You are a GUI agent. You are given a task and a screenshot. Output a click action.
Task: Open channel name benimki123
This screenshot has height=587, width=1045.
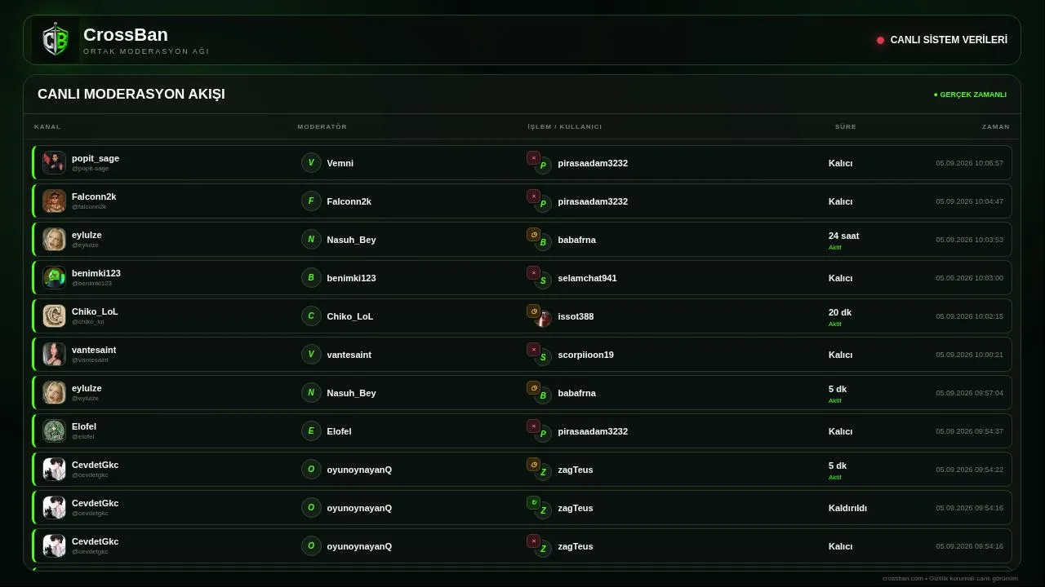(x=96, y=273)
